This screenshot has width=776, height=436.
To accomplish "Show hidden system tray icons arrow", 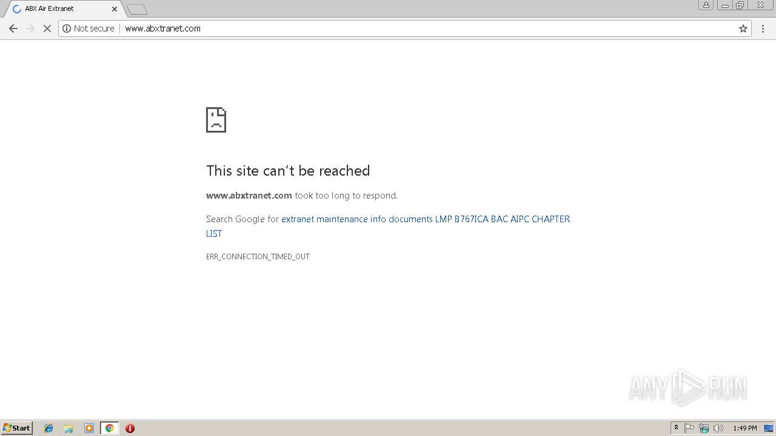I will pos(676,428).
